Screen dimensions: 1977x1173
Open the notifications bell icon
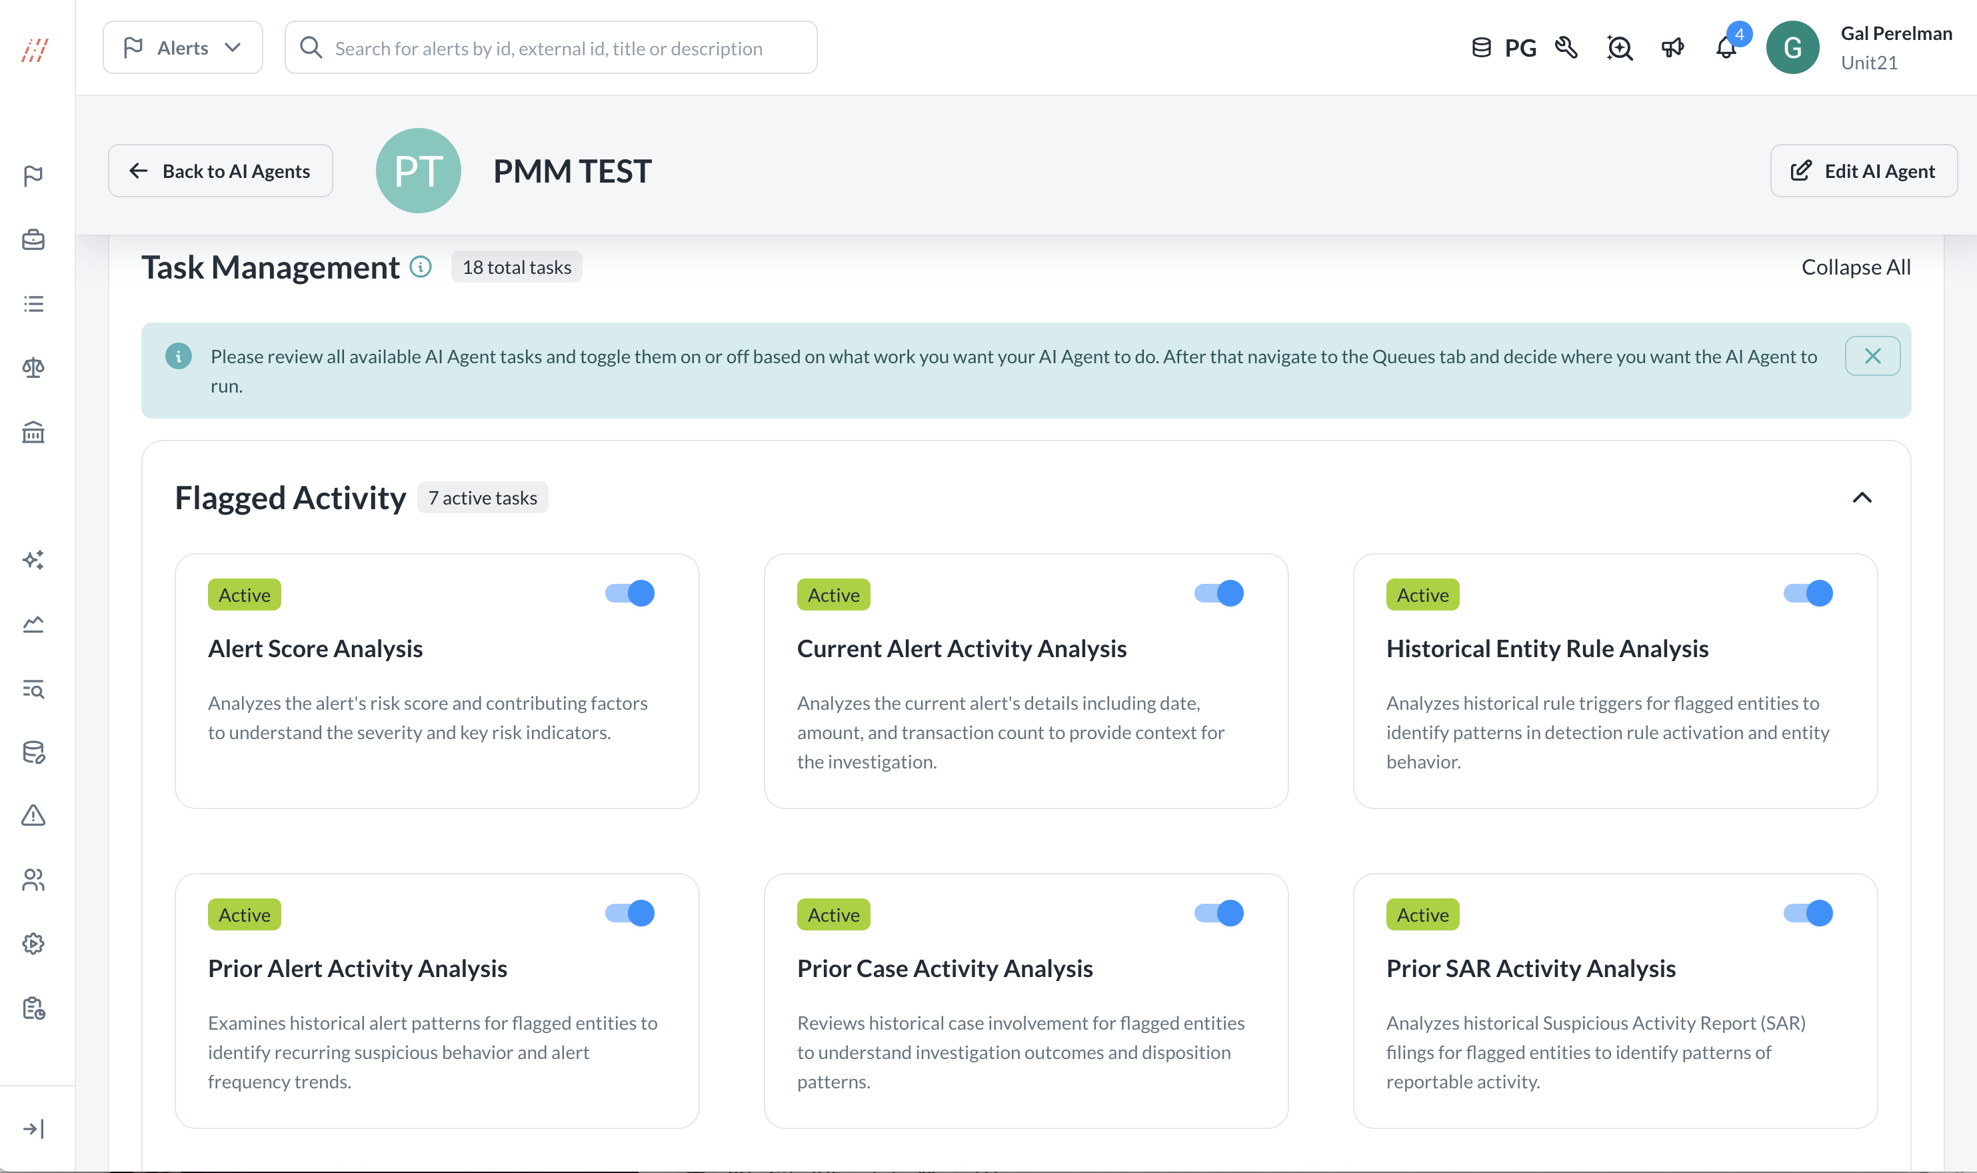point(1726,48)
